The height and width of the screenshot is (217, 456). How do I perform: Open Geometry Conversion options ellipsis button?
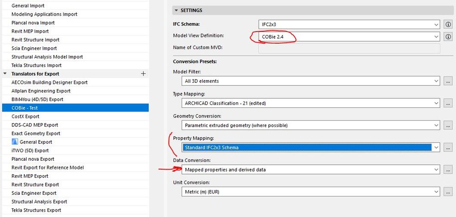[x=448, y=125]
